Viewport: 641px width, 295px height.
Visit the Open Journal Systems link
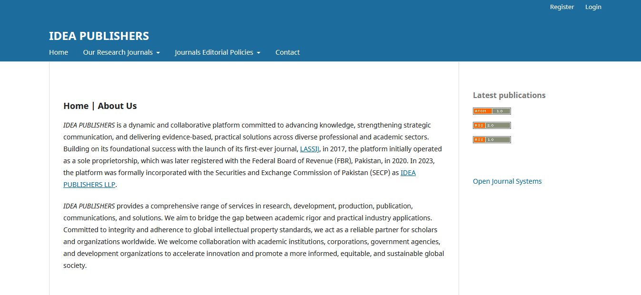[x=507, y=181]
